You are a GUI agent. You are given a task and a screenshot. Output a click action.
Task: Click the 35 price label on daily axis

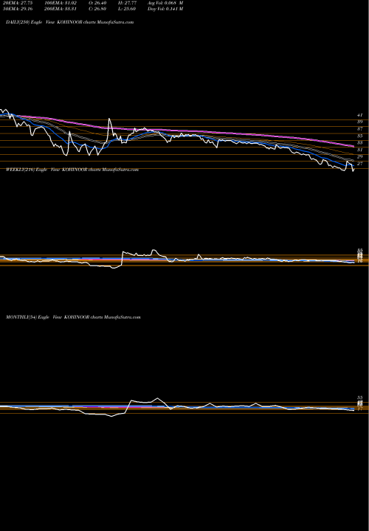(x=360, y=136)
